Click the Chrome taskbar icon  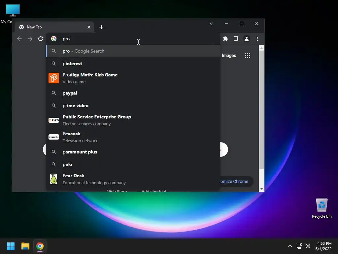point(40,246)
